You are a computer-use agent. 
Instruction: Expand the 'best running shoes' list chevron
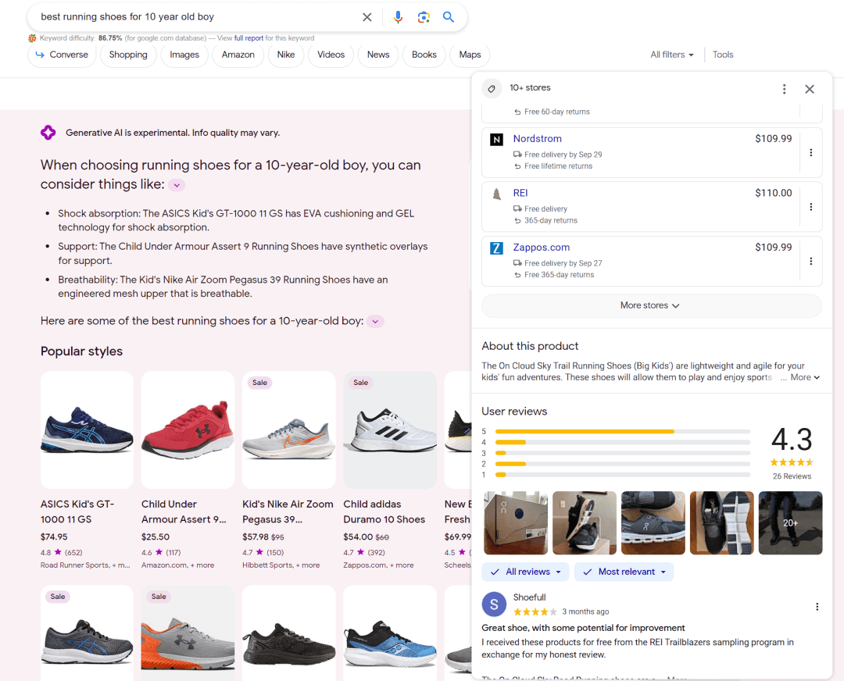pos(375,322)
